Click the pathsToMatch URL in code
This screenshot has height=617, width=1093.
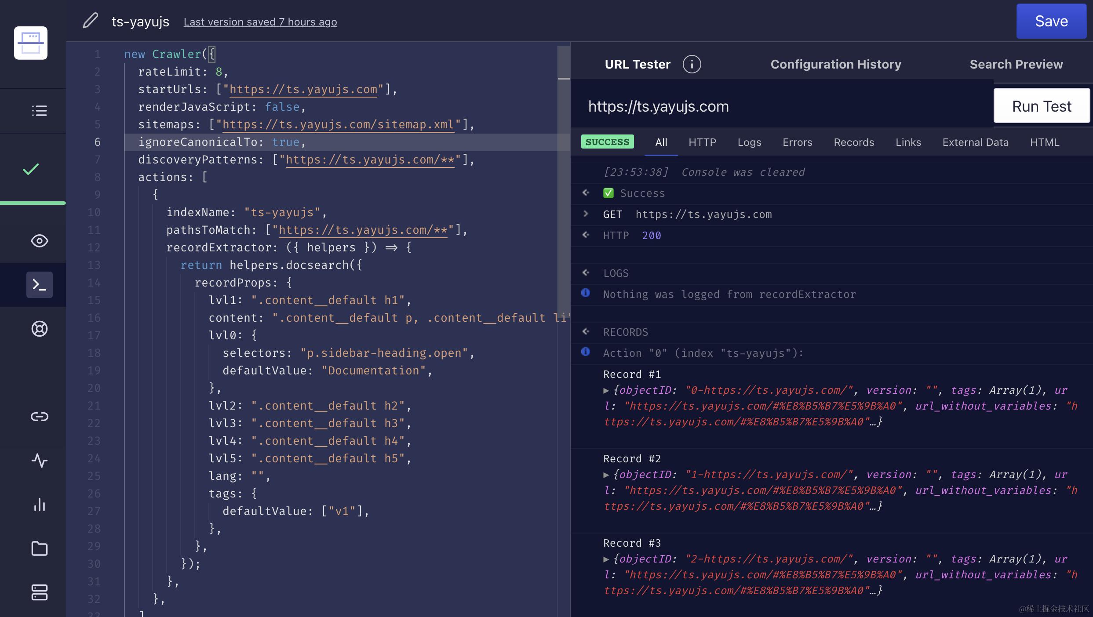coord(363,230)
